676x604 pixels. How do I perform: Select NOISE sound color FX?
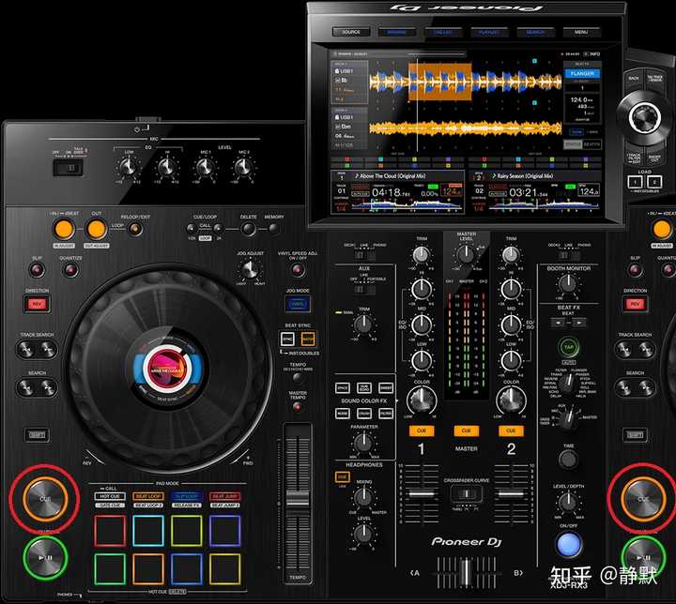click(343, 414)
